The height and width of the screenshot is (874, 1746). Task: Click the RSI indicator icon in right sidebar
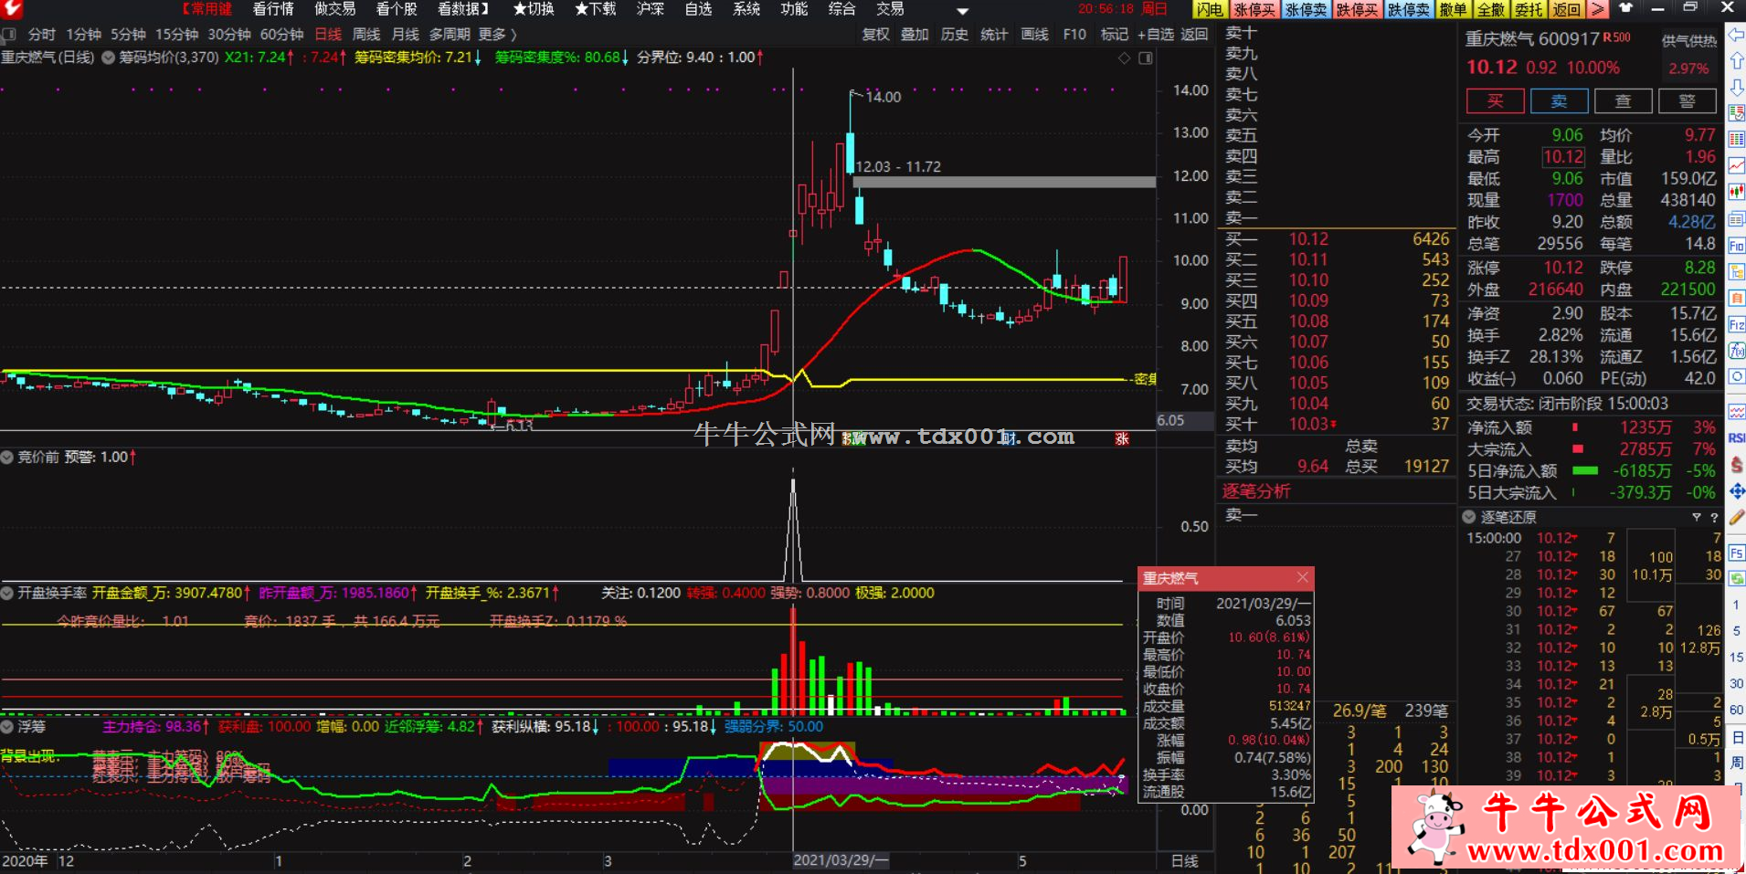1737,438
